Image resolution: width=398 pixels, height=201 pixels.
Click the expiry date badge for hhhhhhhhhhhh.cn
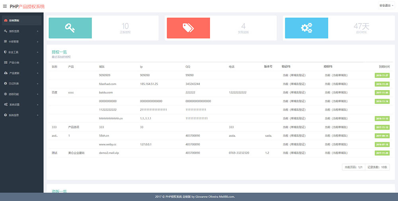tap(382, 118)
